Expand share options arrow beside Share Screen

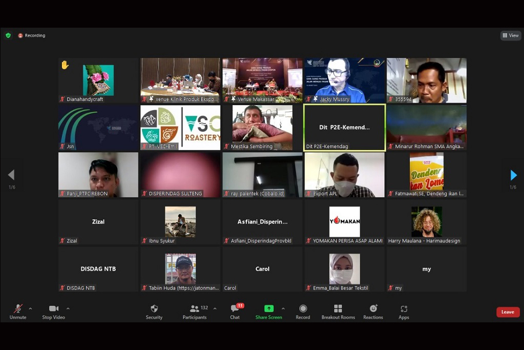[x=283, y=308]
